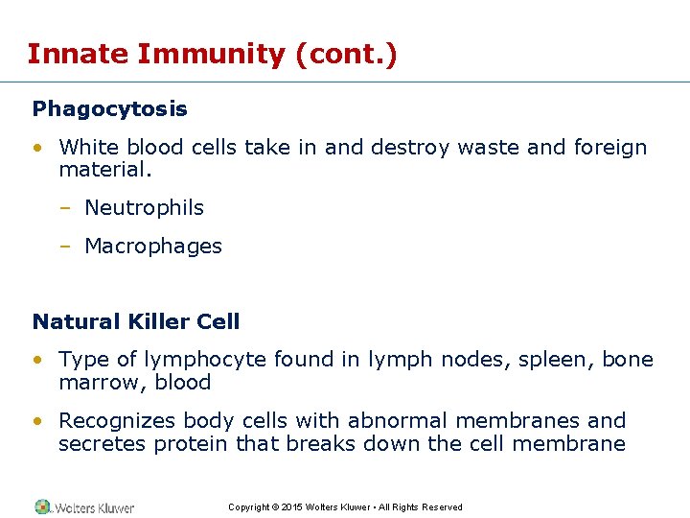Click the Natural Killer Cell heading

point(136,321)
